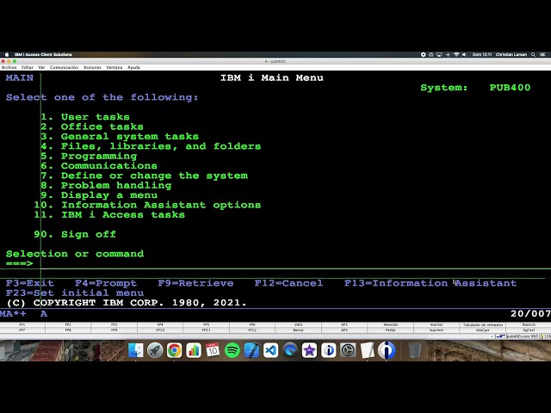The image size is (551, 413).
Task: Open Spotify from the dock
Action: pyautogui.click(x=232, y=350)
